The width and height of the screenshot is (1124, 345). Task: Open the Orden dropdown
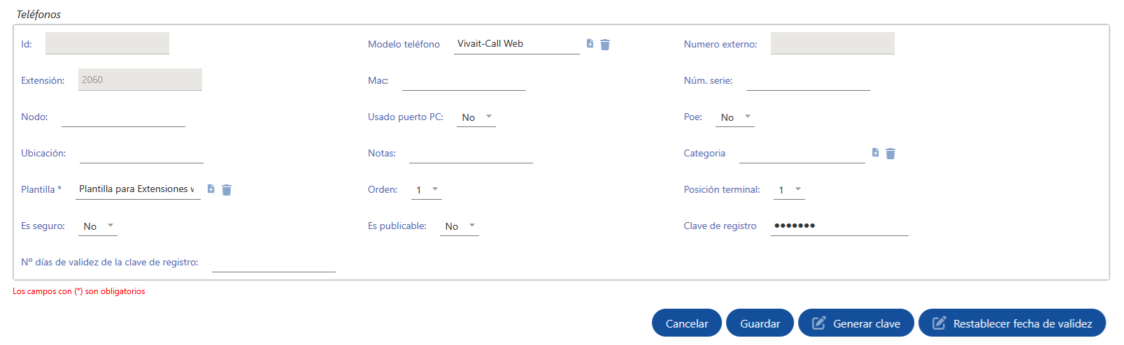click(426, 190)
